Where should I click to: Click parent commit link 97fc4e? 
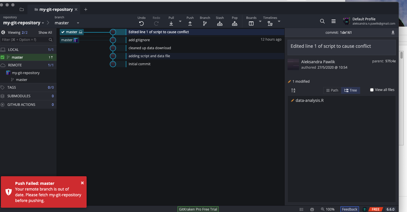pos(390,61)
